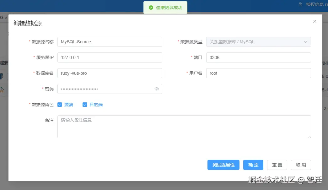Click the green success check icon

click(x=151, y=8)
